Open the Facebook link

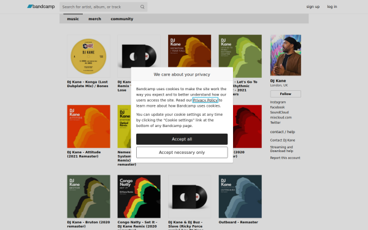277,107
